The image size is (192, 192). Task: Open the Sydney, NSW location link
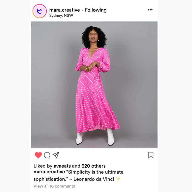[61, 15]
